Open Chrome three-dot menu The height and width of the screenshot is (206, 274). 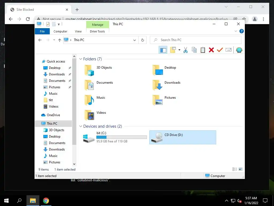click(x=263, y=19)
